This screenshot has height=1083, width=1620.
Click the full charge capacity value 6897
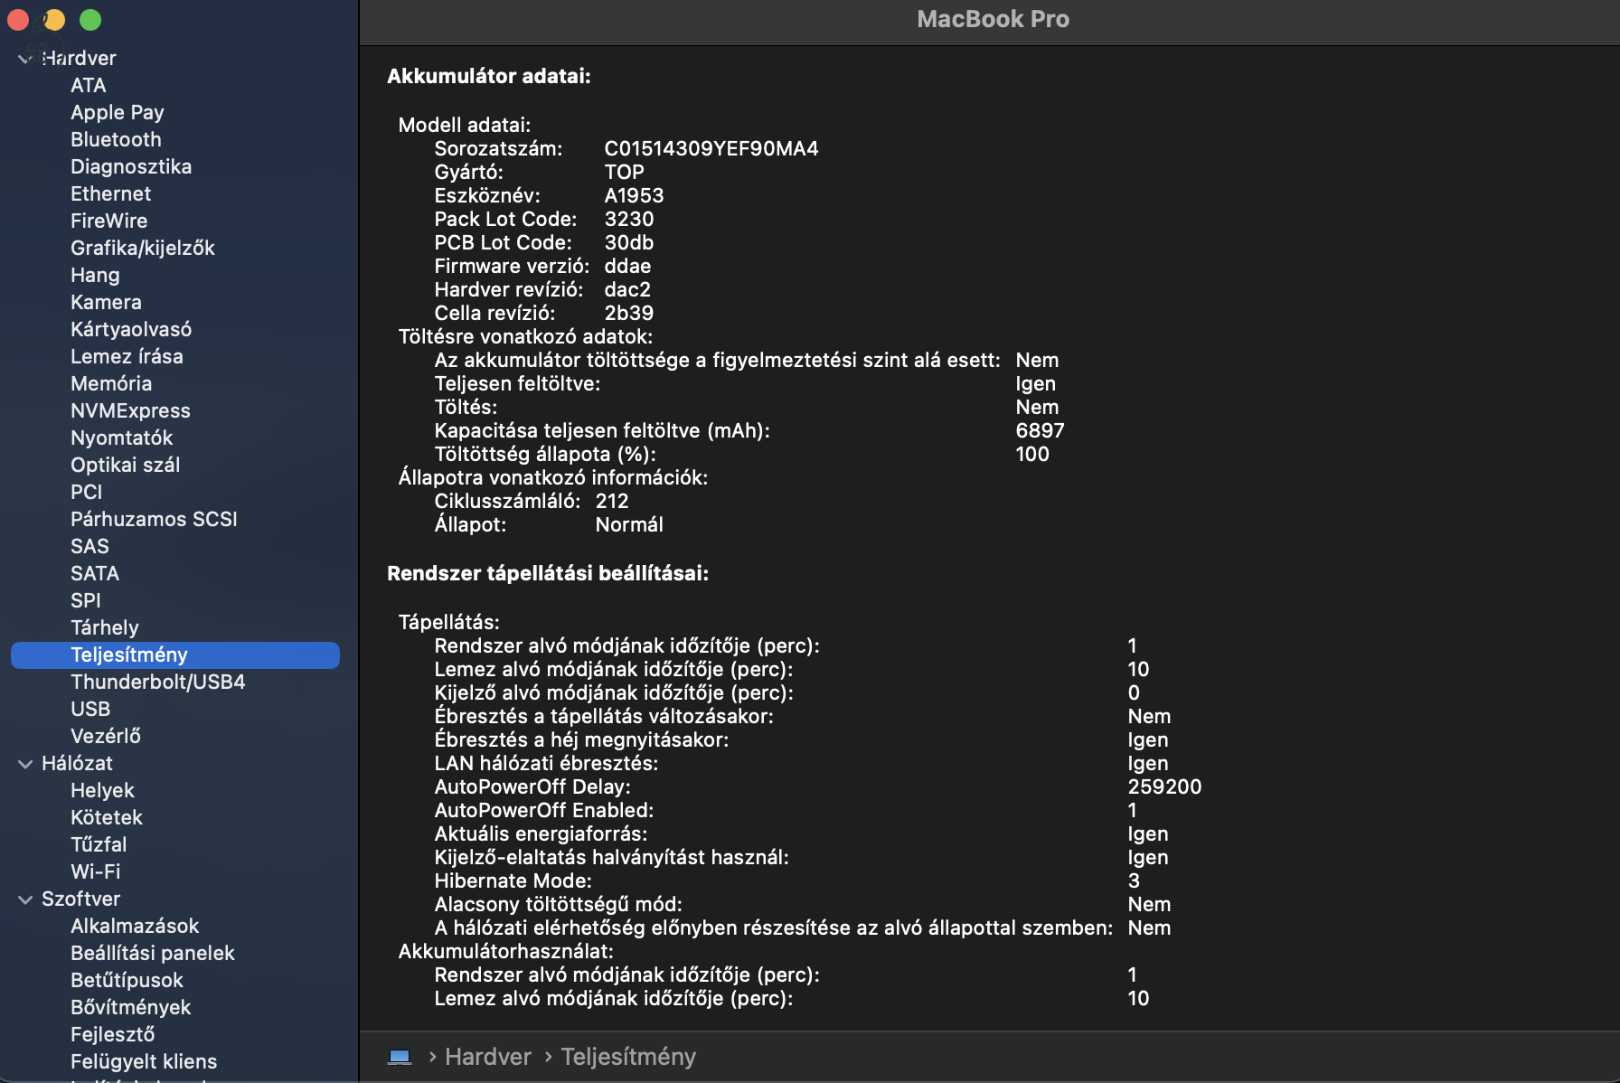click(1040, 430)
